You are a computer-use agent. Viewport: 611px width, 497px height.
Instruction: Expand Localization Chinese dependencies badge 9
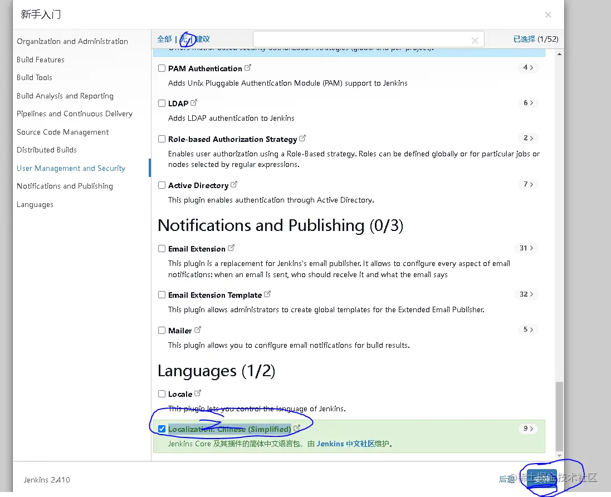tap(528, 429)
